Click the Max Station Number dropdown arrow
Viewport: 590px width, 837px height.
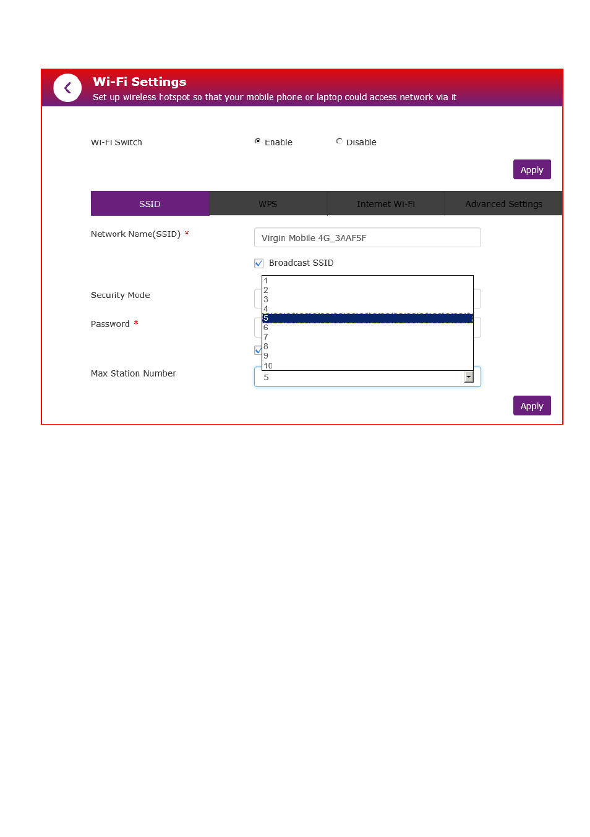(469, 377)
